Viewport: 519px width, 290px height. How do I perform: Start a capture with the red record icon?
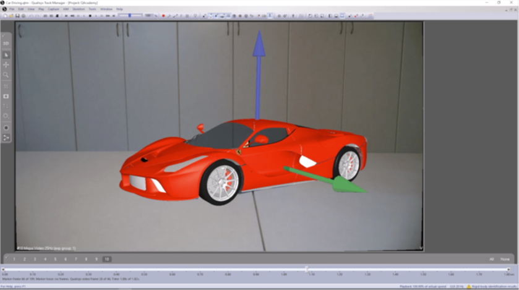[163, 16]
